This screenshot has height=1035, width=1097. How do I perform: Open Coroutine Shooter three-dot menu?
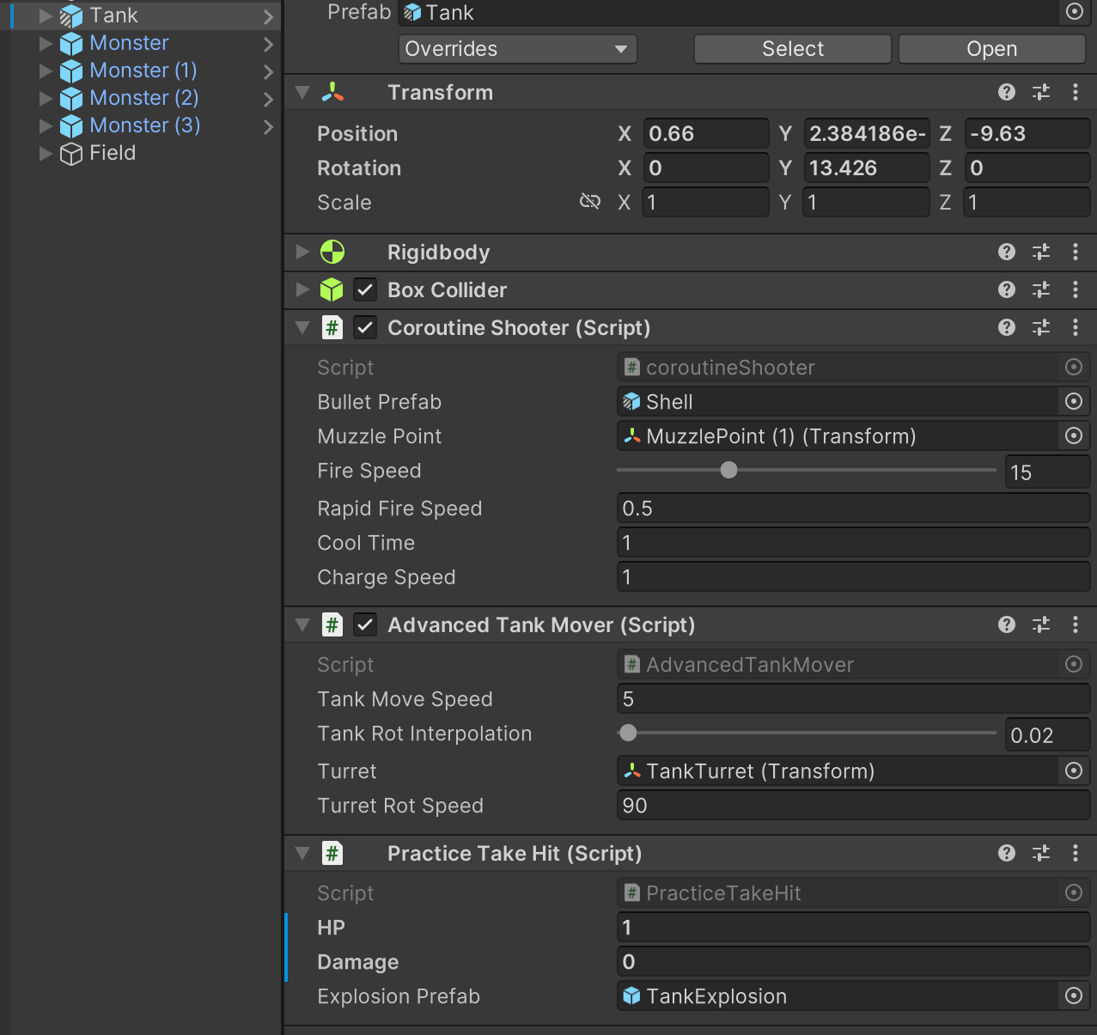(x=1076, y=327)
